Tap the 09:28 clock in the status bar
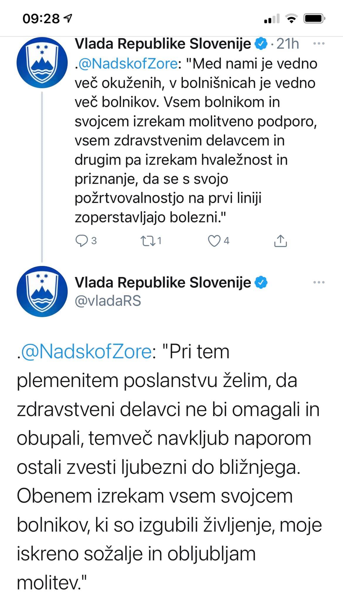Screen dimensions: 343x601 click(x=41, y=19)
